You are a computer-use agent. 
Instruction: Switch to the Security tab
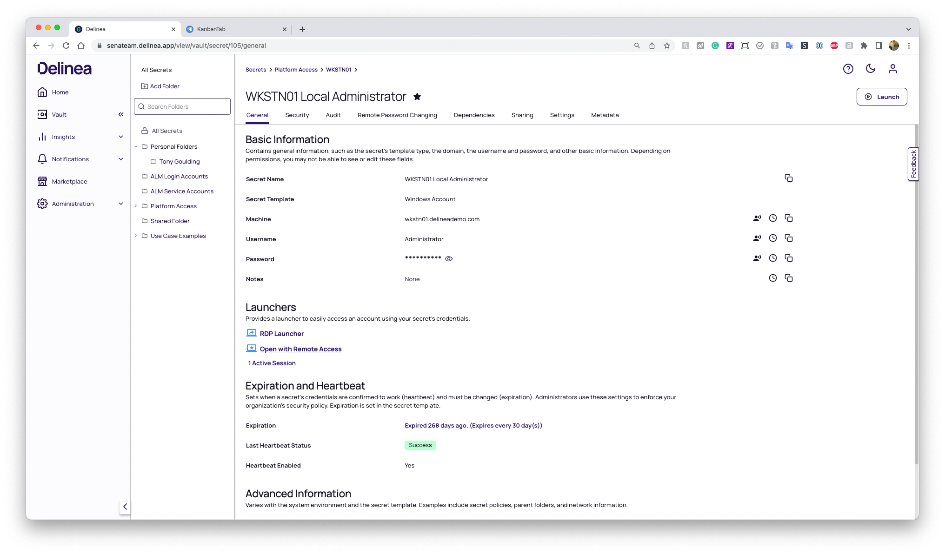pyautogui.click(x=297, y=115)
